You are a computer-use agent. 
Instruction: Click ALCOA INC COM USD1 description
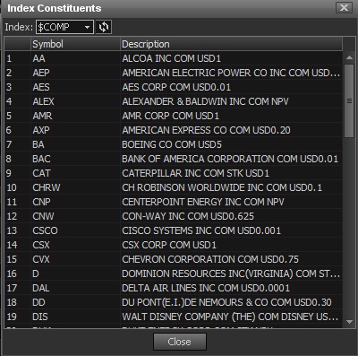(x=172, y=58)
